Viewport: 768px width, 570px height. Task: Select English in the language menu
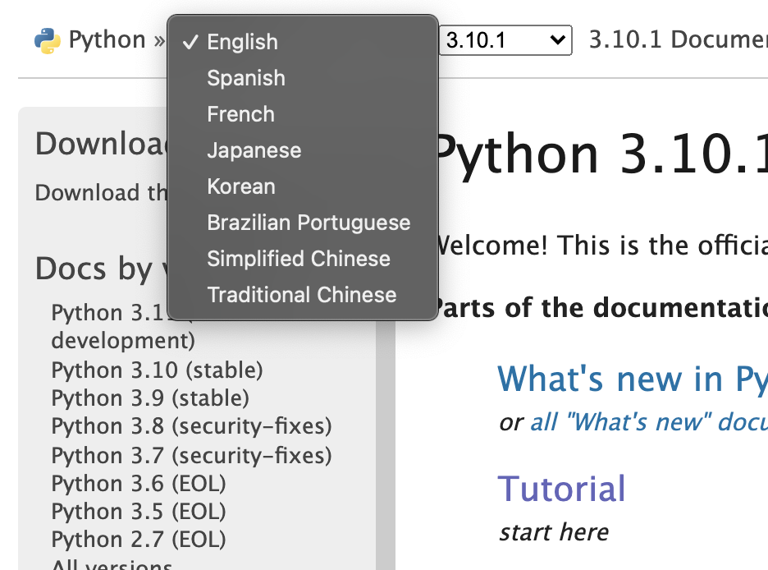(302, 42)
